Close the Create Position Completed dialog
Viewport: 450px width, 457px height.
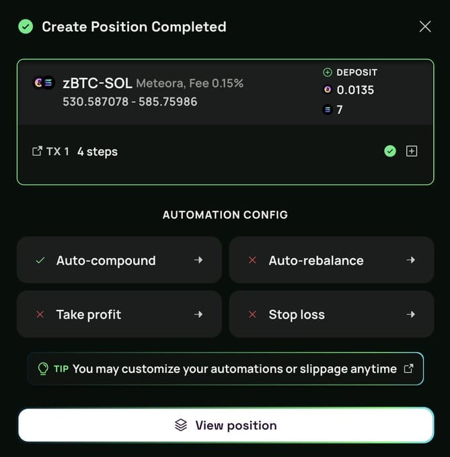425,26
